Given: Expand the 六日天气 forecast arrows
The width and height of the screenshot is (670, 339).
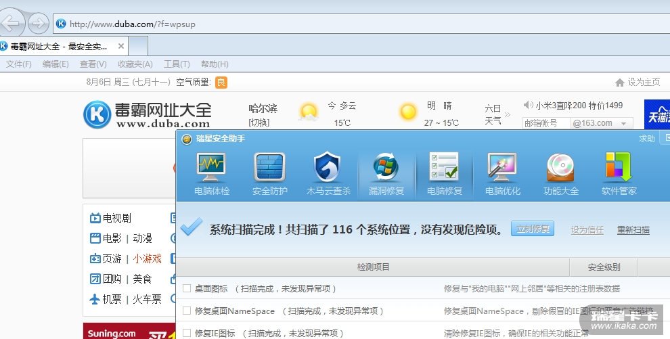Looking at the screenshot, I should 507,114.
